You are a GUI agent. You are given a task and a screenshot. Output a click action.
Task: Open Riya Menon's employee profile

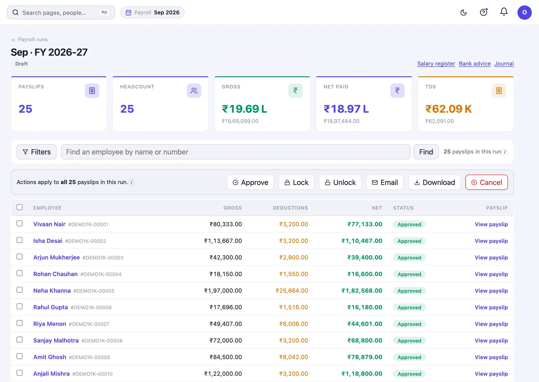50,324
